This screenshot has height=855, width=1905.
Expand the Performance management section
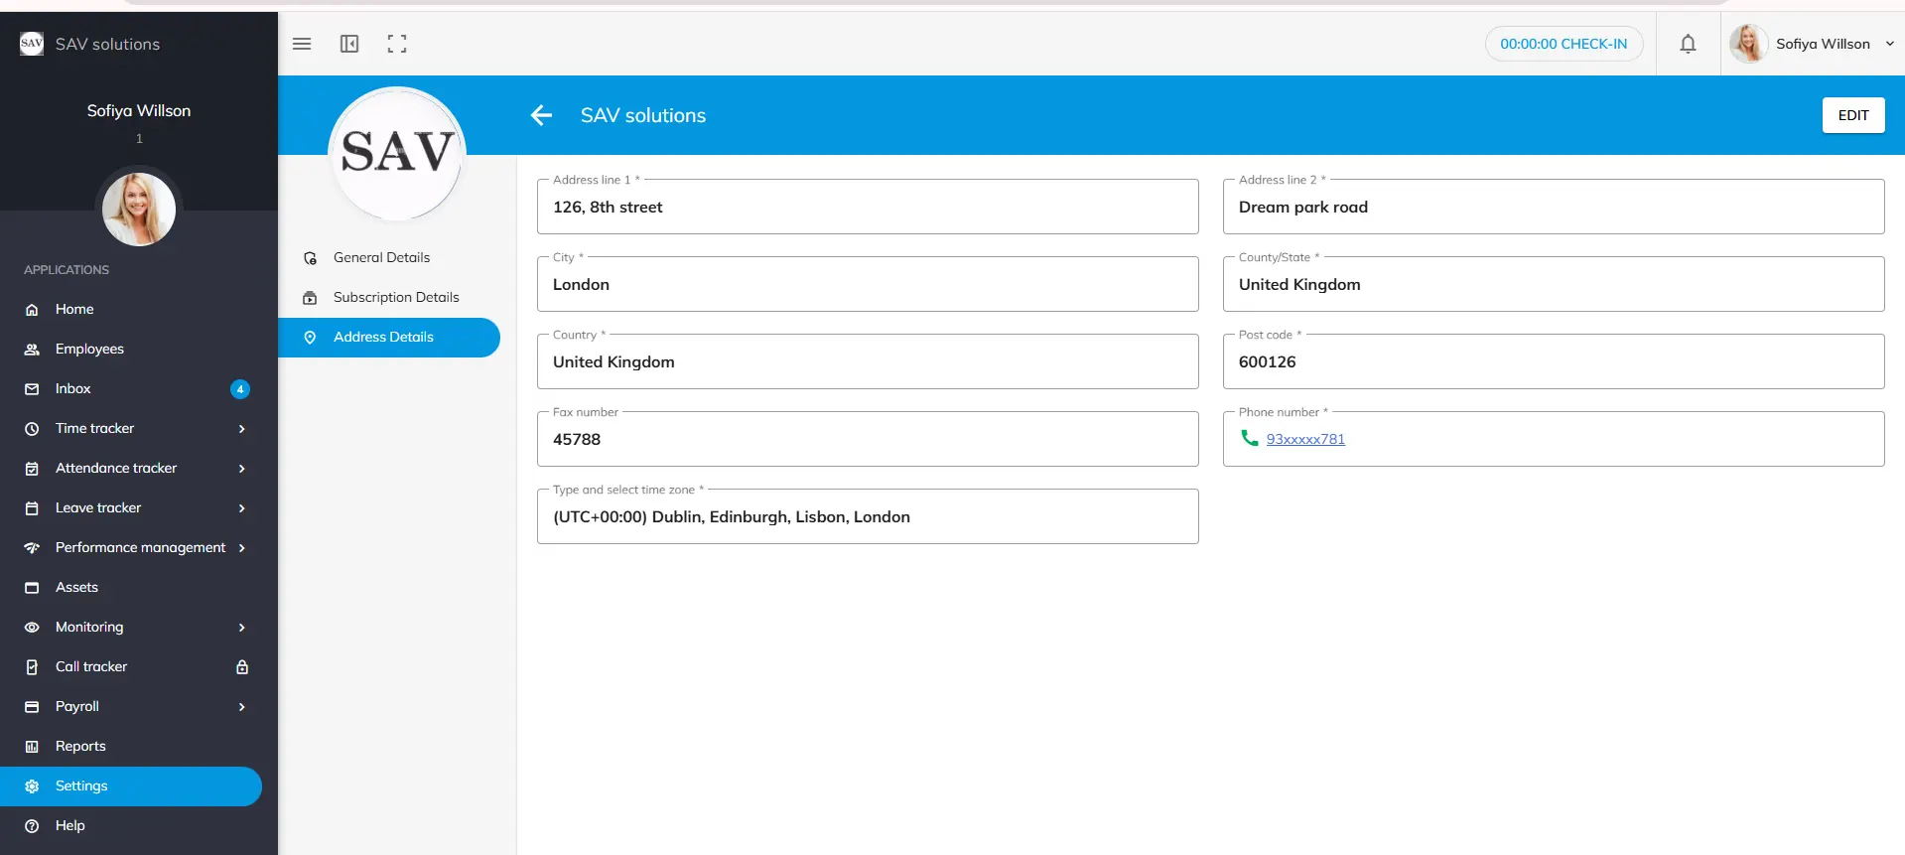pyautogui.click(x=242, y=548)
